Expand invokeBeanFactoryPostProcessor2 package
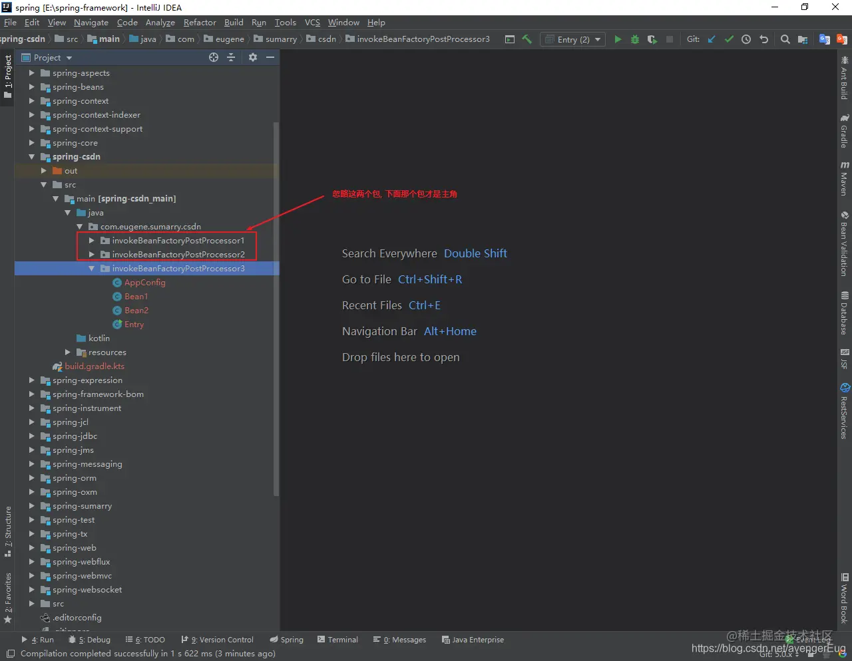Image resolution: width=852 pixels, height=661 pixels. point(91,255)
